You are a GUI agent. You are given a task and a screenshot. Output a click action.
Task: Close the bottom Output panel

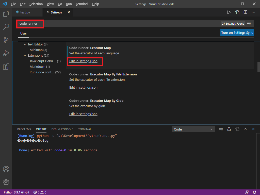253,129
